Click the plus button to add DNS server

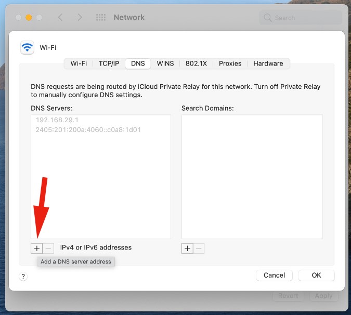coord(36,248)
